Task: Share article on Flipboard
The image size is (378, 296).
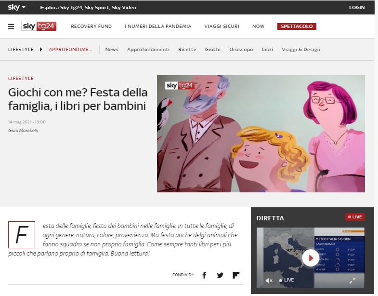Action: pyautogui.click(x=236, y=275)
